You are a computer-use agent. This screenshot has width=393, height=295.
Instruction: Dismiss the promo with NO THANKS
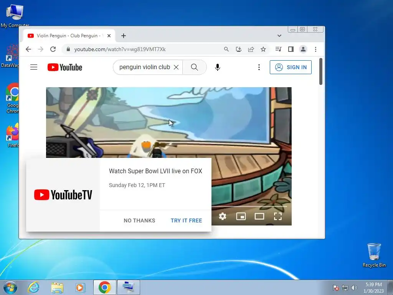click(139, 220)
